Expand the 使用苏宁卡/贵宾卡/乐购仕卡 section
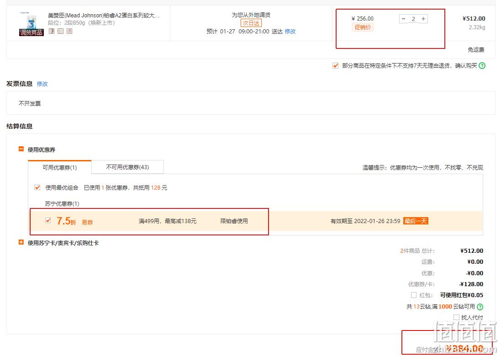 click(21, 242)
